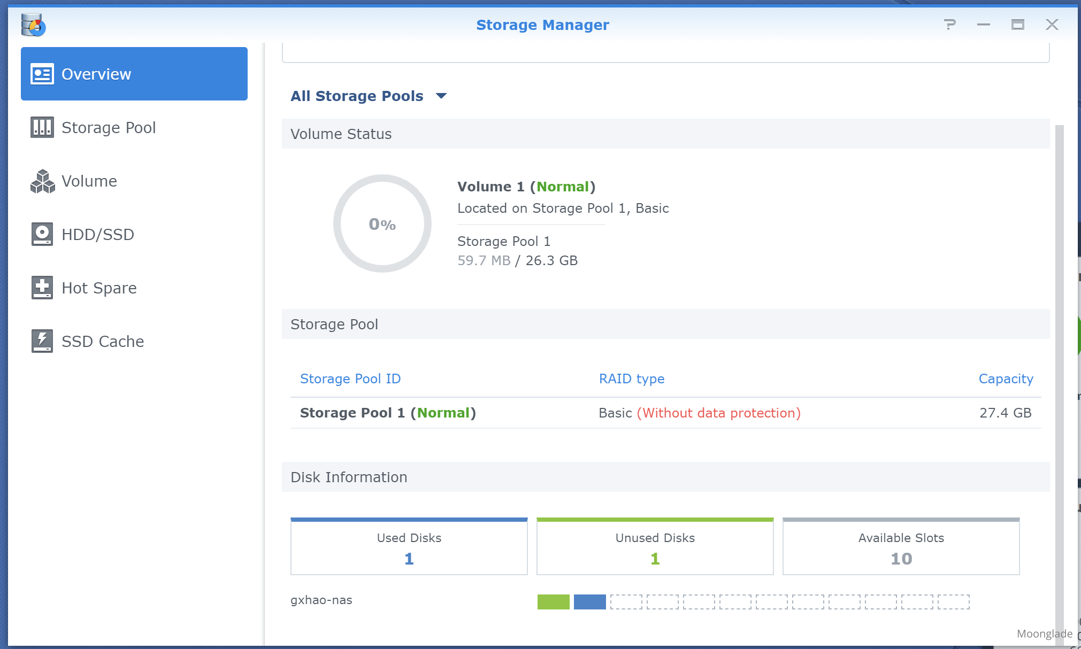Open the All Storage Pools filter label
The height and width of the screenshot is (649, 1081).
pyautogui.click(x=356, y=96)
